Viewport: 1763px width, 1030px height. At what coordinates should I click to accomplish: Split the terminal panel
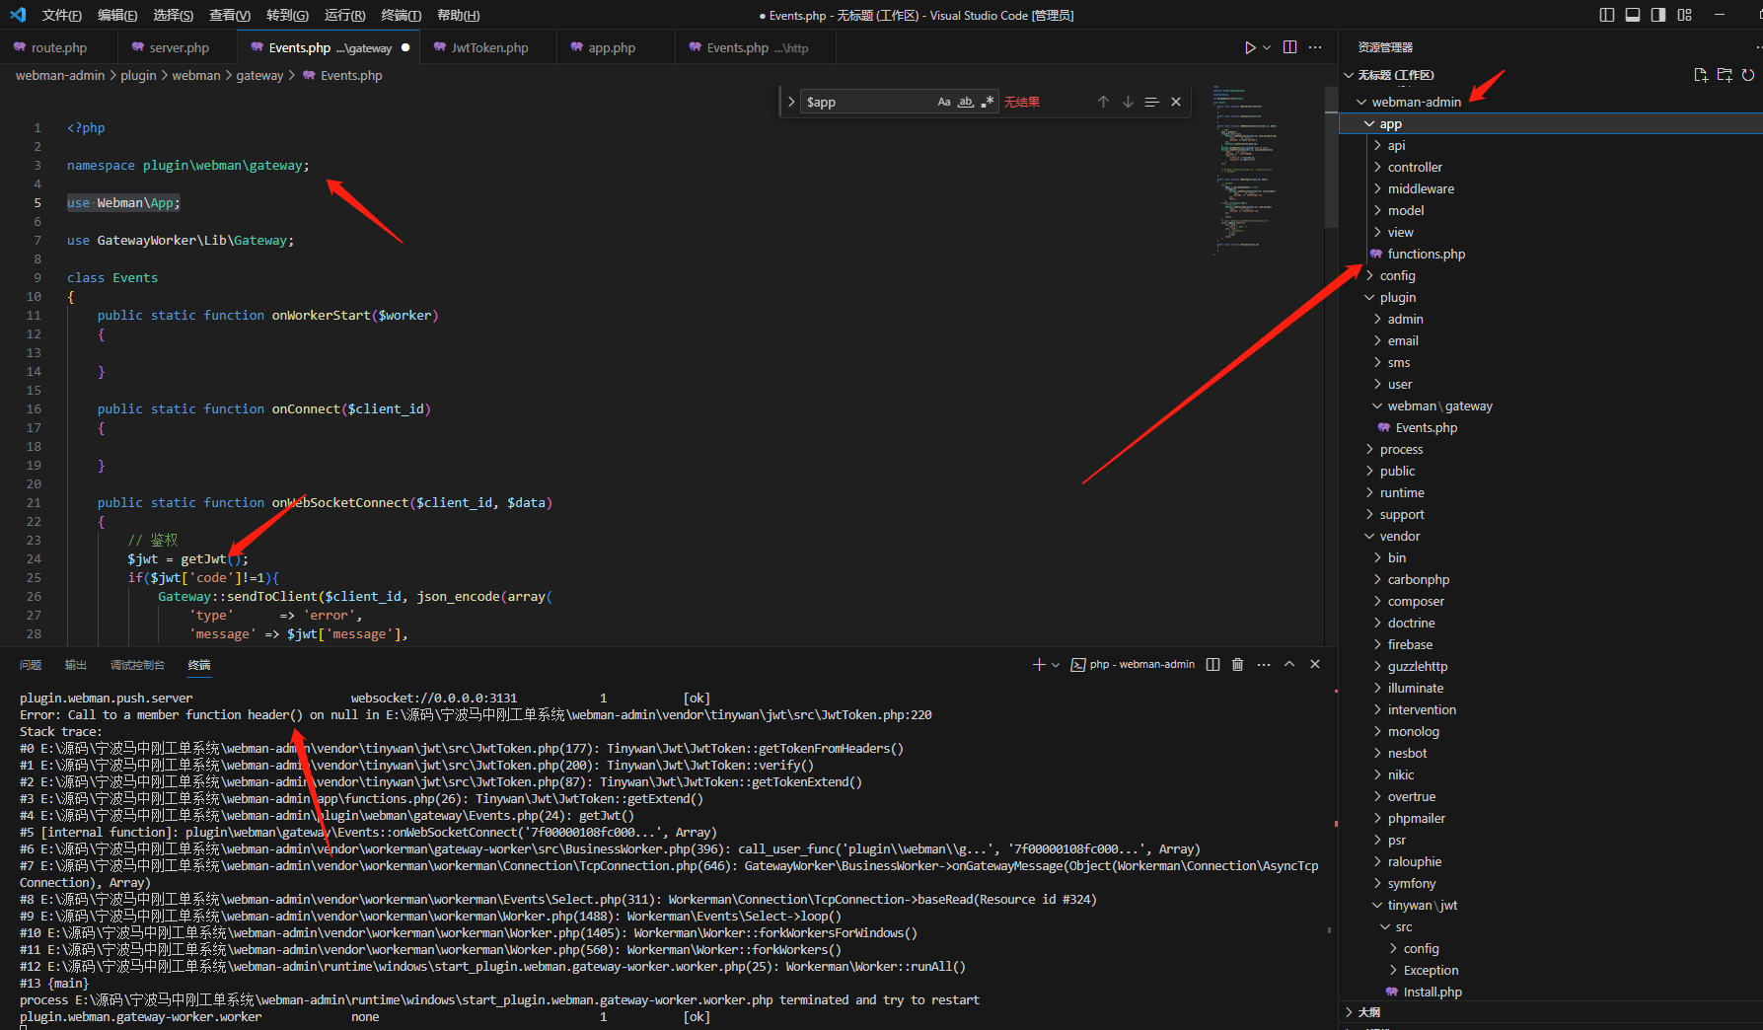[x=1213, y=664]
